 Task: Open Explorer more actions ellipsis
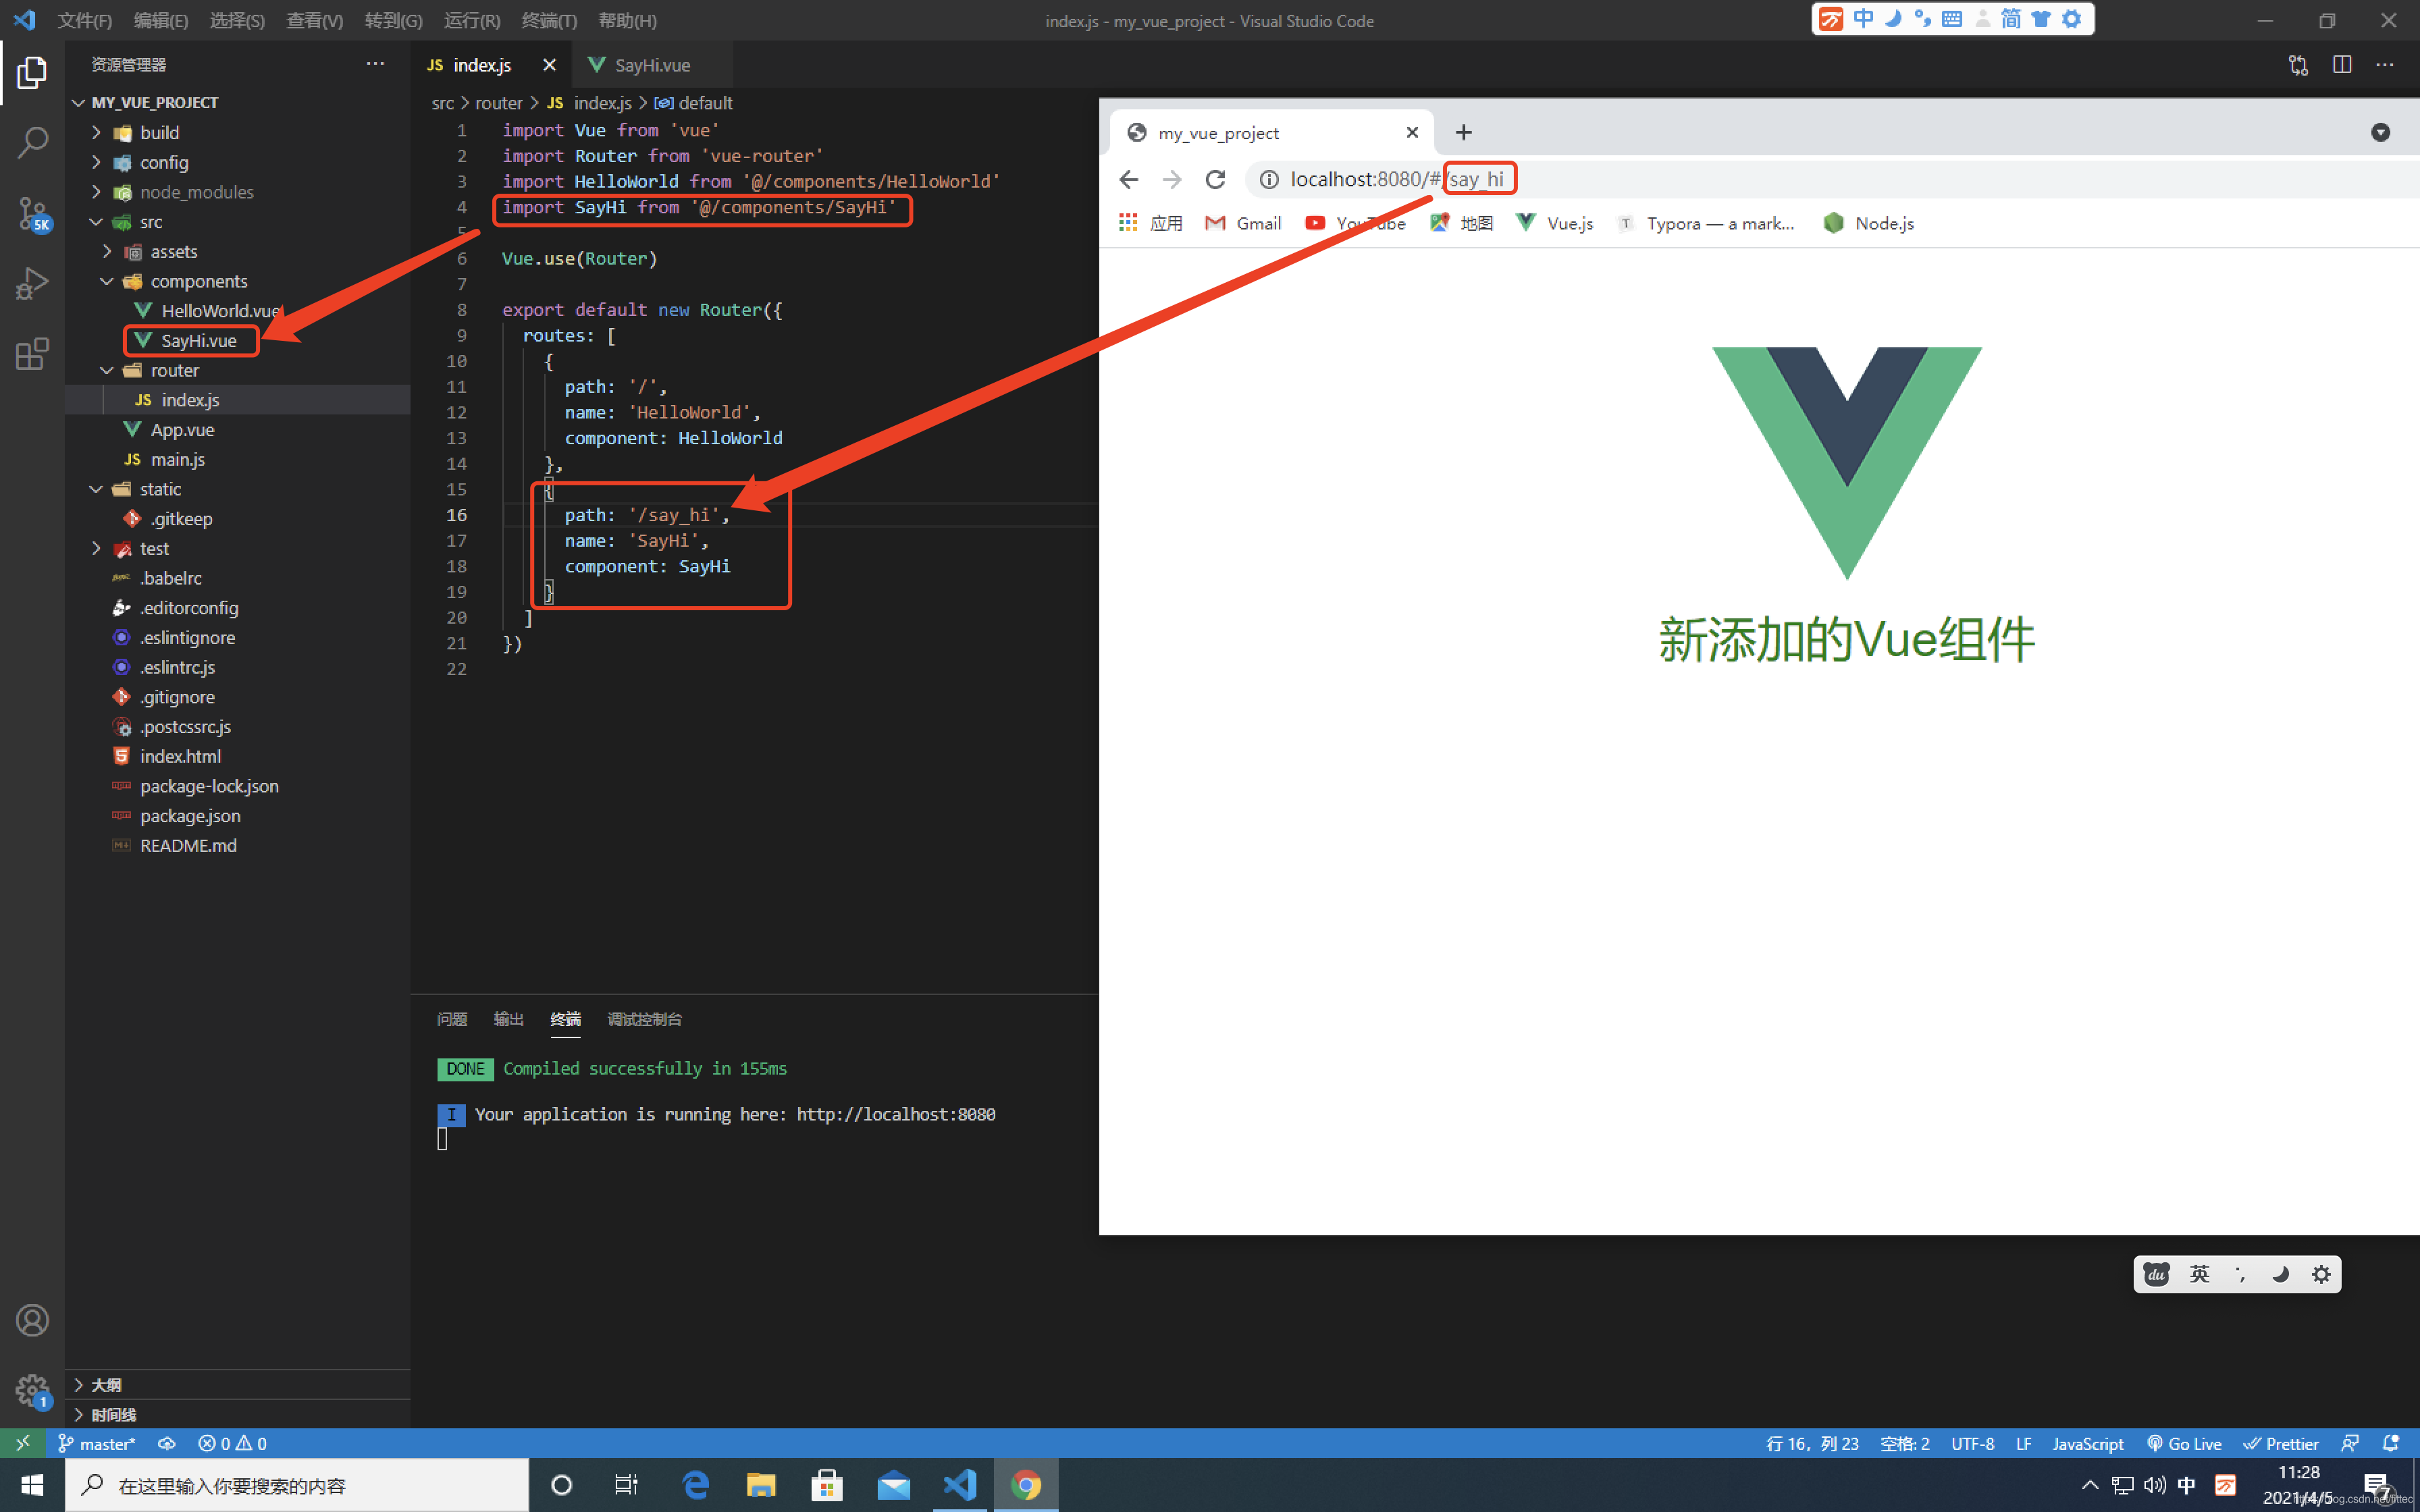(375, 64)
